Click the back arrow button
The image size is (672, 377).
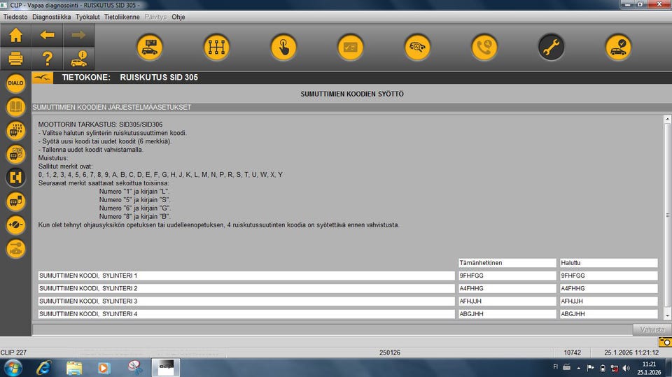coord(47,35)
